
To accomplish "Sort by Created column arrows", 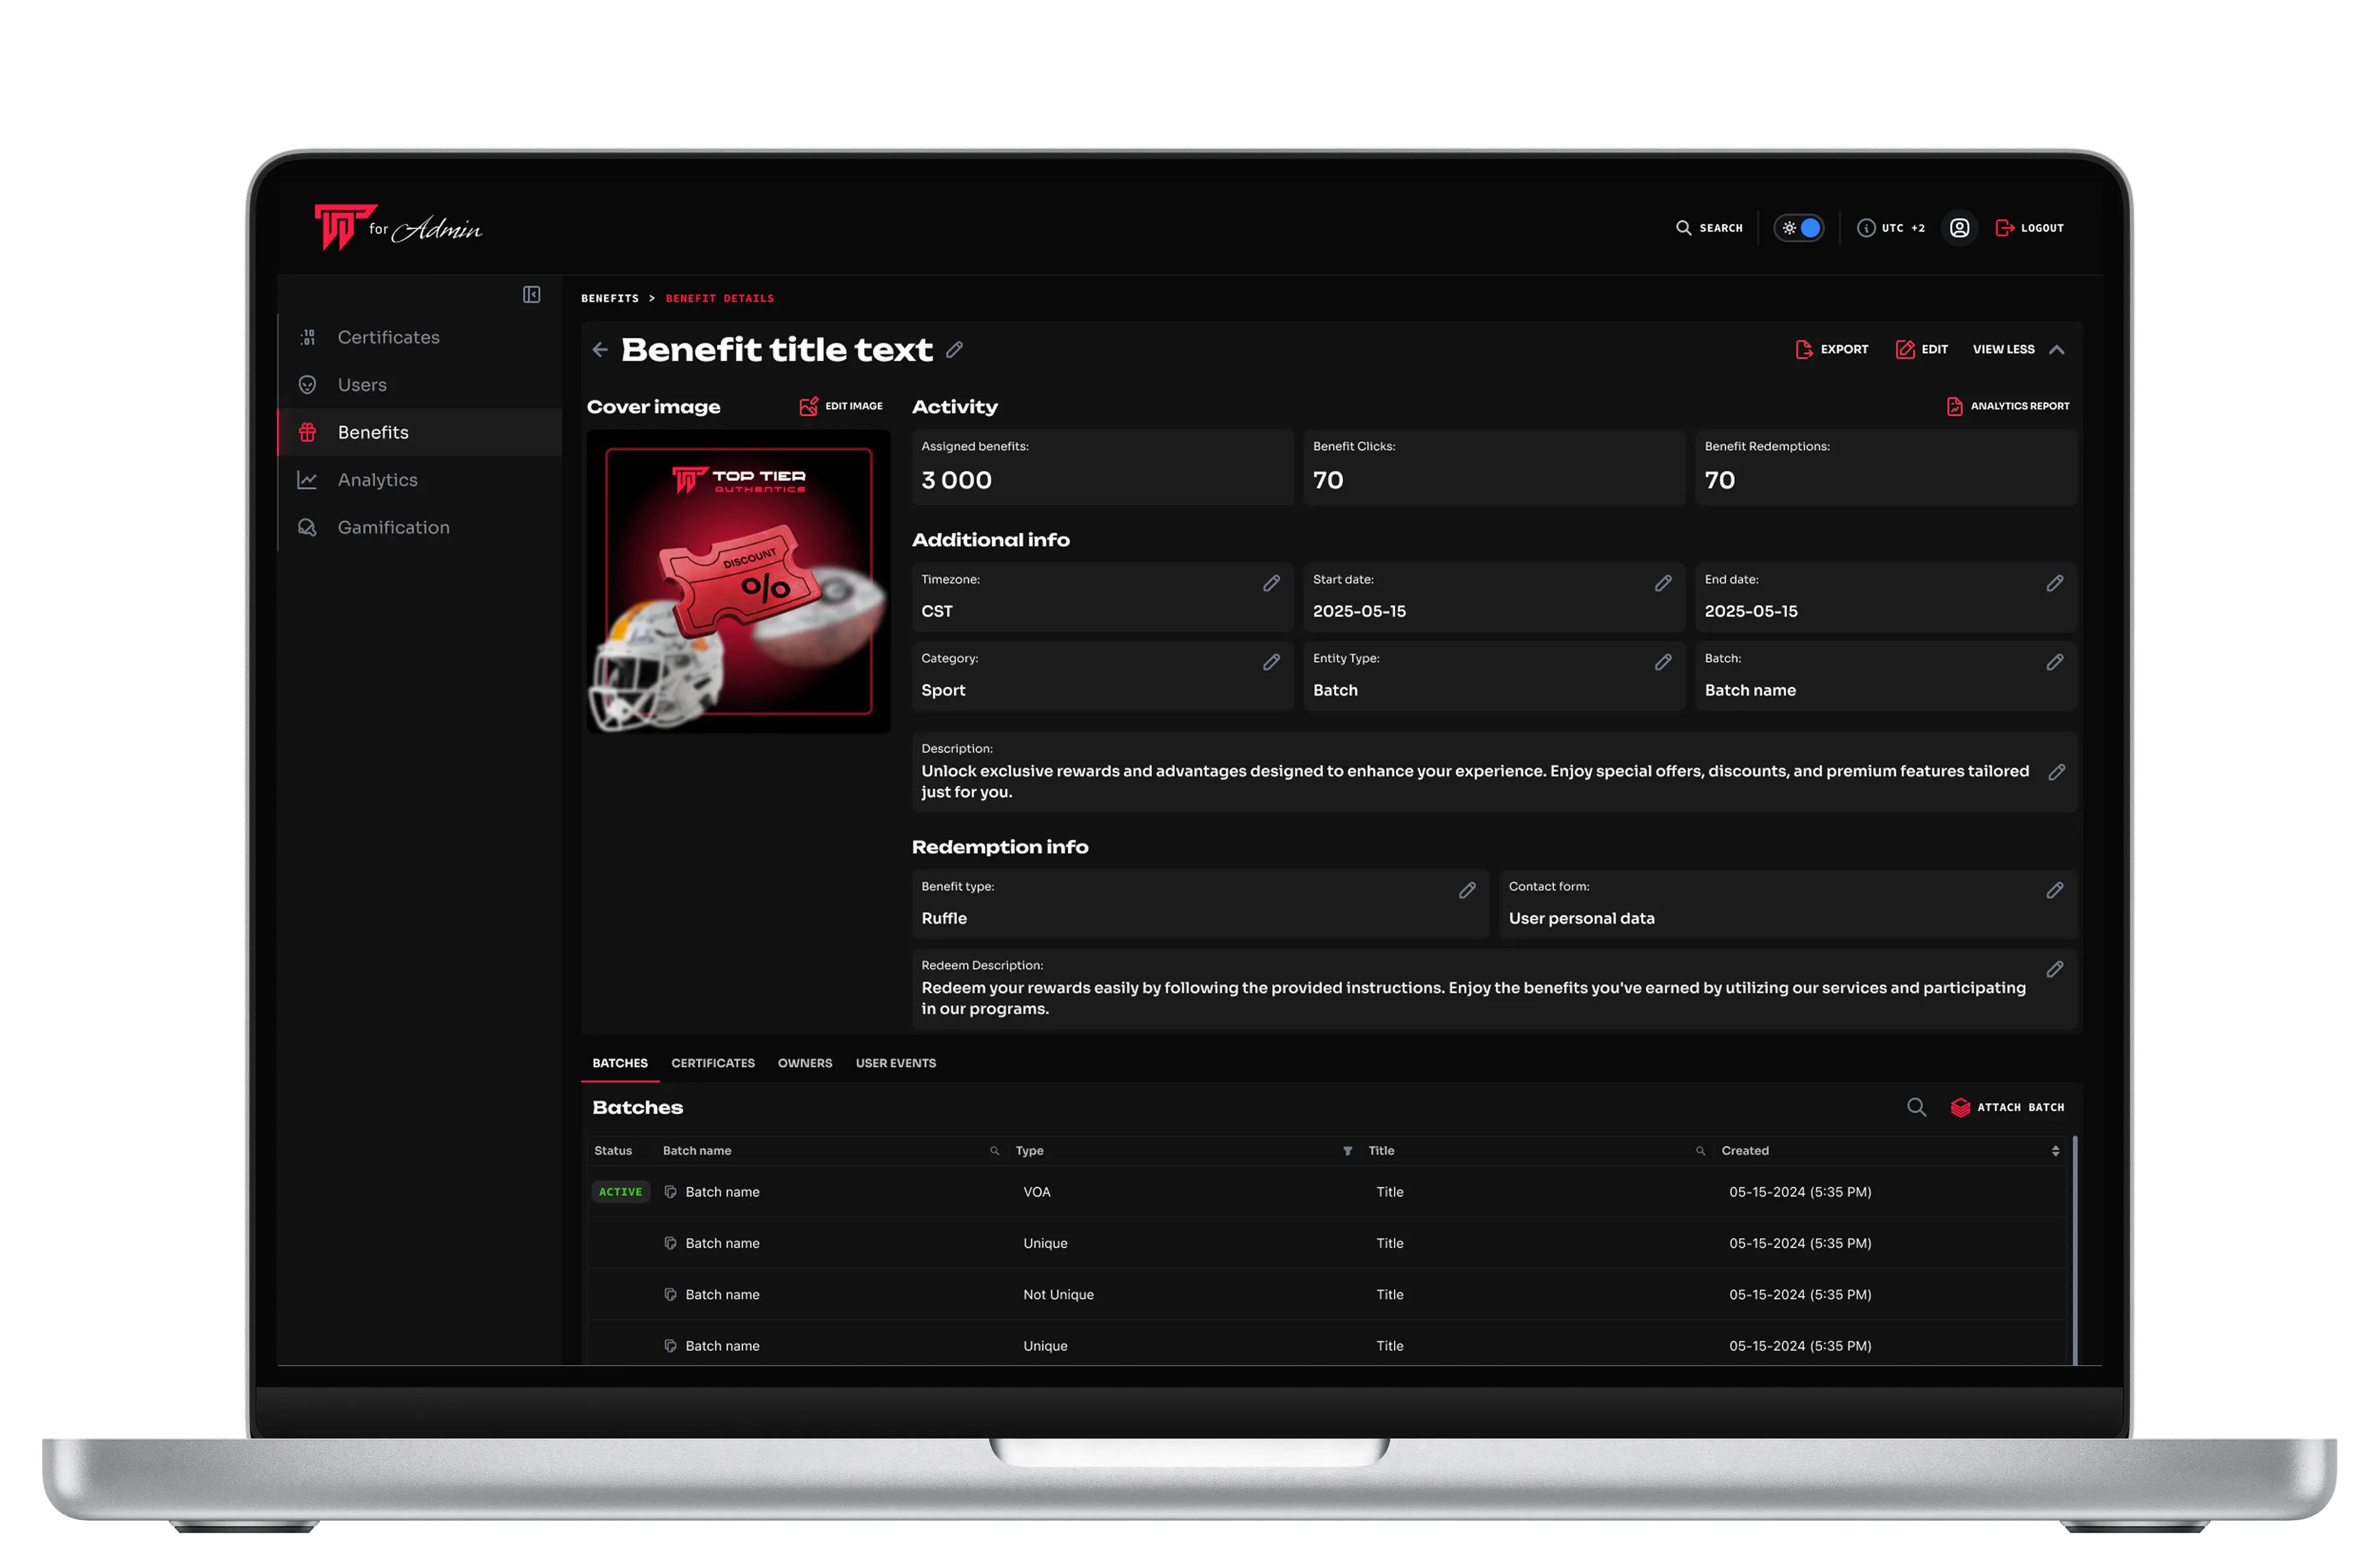I will click(2055, 1151).
